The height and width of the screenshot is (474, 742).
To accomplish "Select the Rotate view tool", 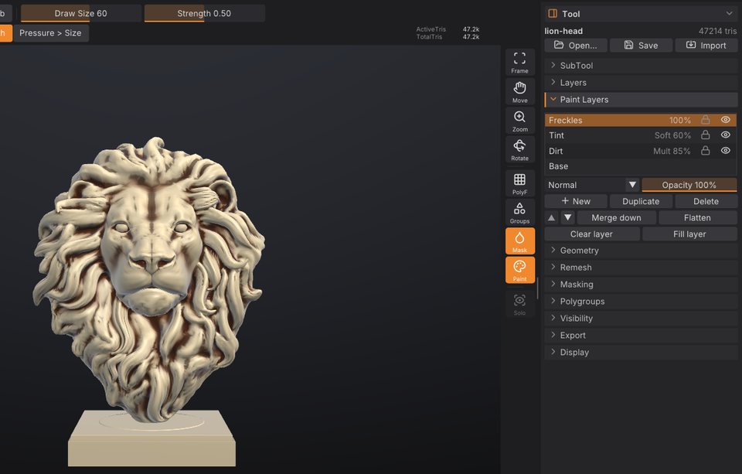I will [x=519, y=150].
